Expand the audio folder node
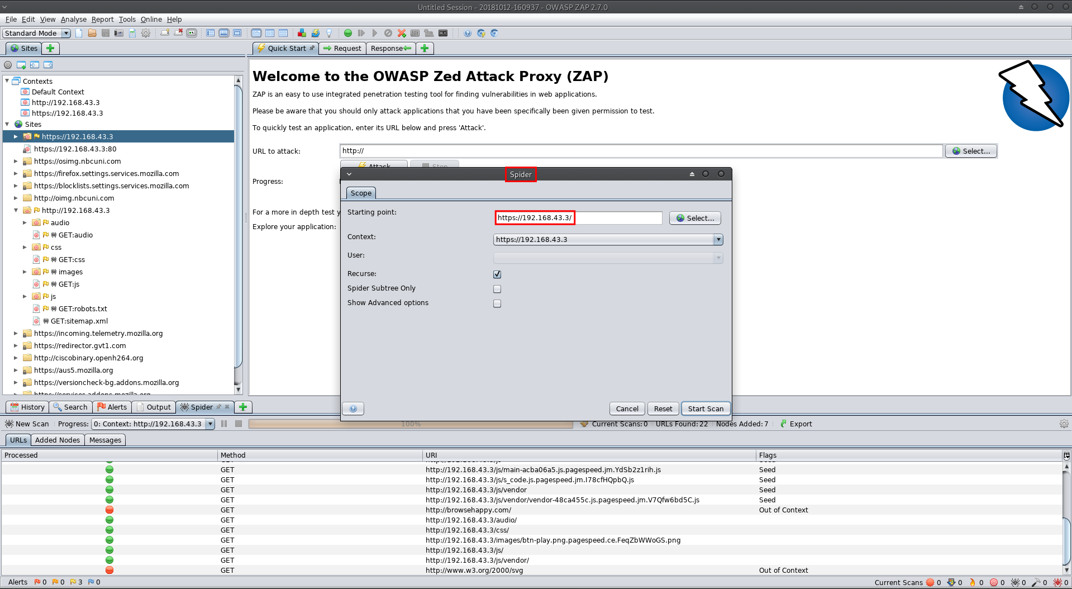1072x589 pixels. [25, 222]
